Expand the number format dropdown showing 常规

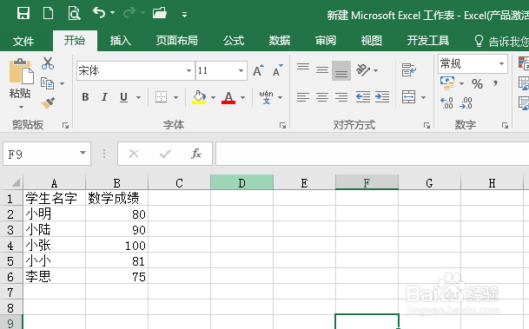click(x=501, y=63)
